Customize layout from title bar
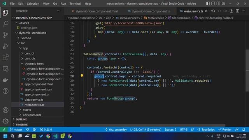Viewport: 249px width, 140px height. pyautogui.click(x=224, y=3)
